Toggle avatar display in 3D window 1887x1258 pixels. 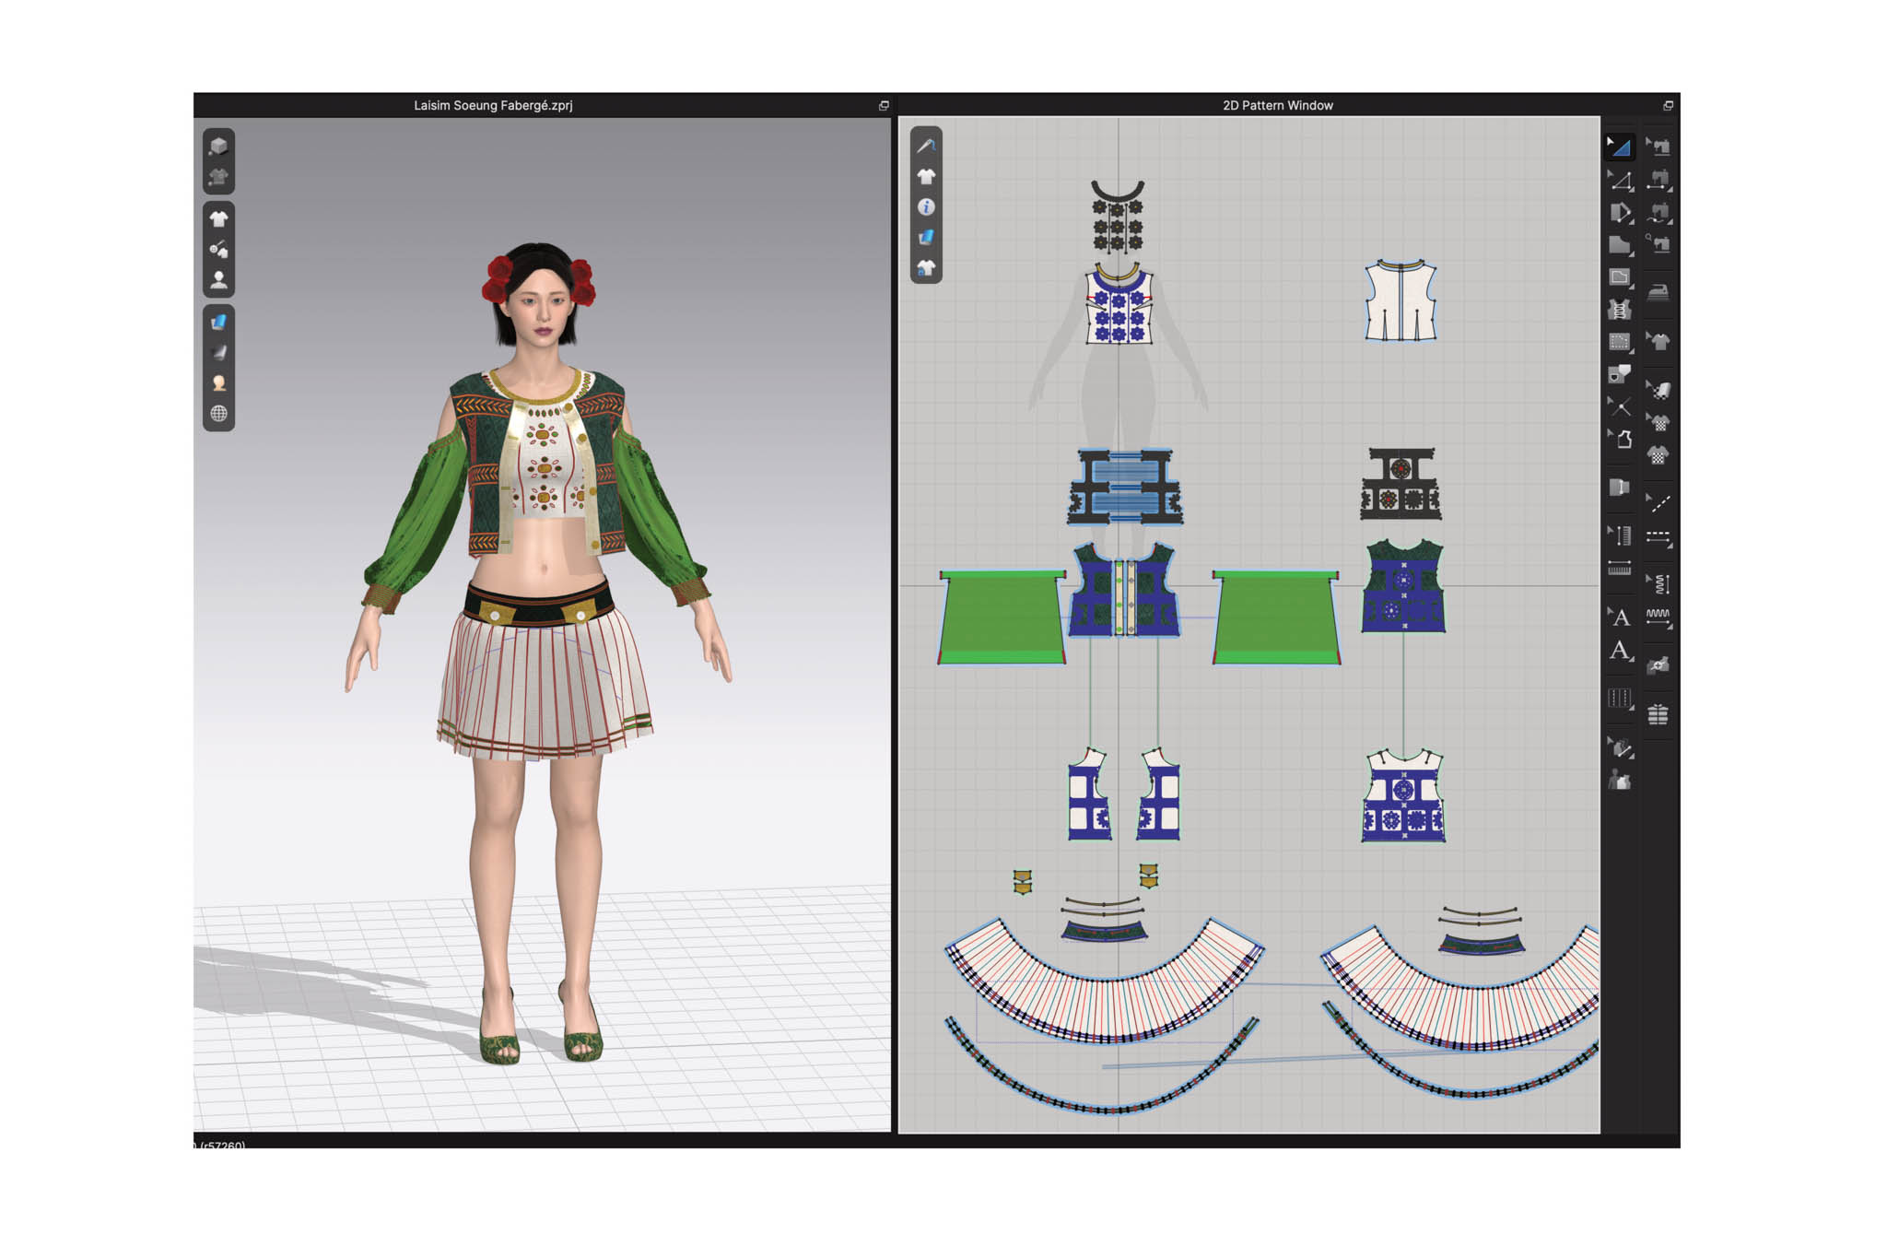click(x=218, y=280)
